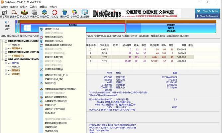Open the 查看(V) menu
Image resolution: width=222 pixels, height=133 pixels.
(x=43, y=7)
